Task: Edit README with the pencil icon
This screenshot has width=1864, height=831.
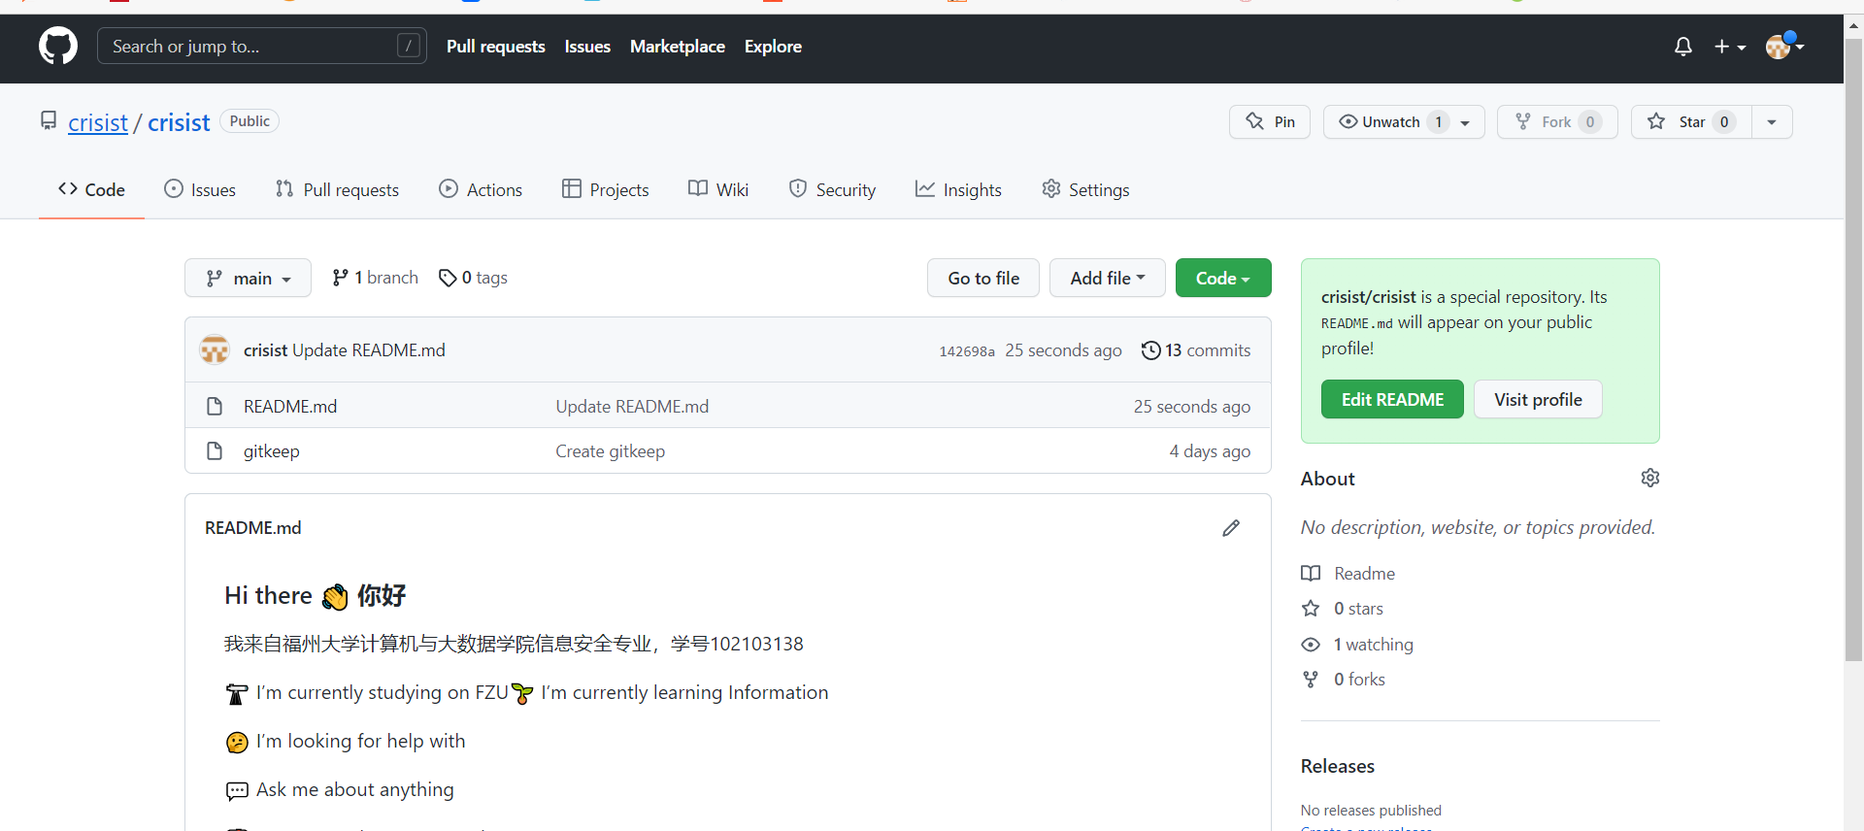Action: click(x=1231, y=528)
